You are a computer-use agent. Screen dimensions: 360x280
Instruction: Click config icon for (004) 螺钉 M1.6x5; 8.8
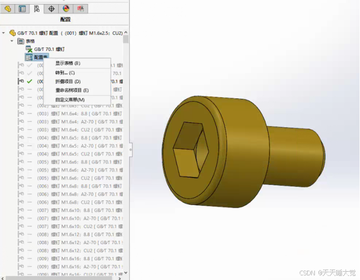(x=21, y=138)
